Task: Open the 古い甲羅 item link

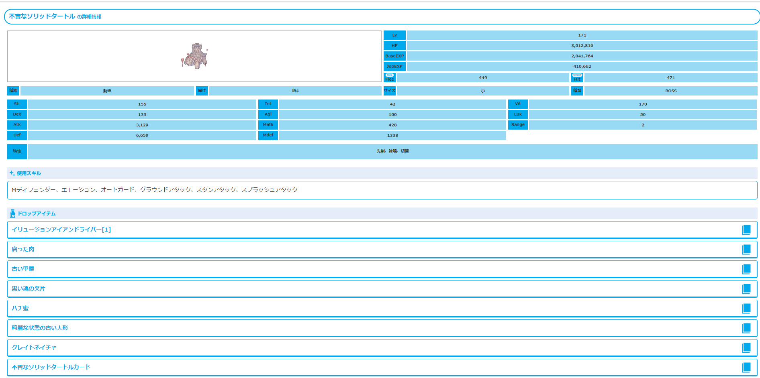Action: pos(23,269)
